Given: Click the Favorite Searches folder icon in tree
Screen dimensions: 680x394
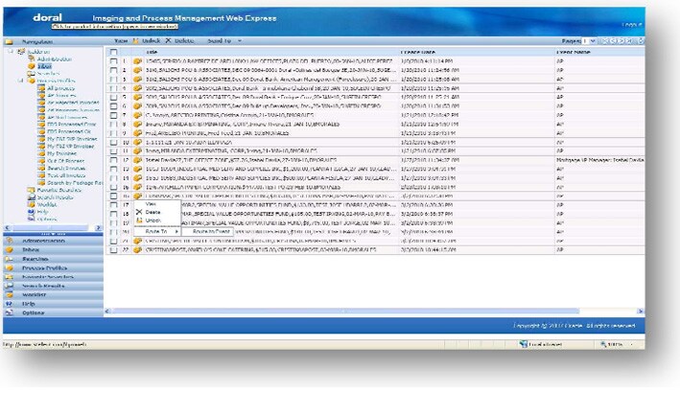Looking at the screenshot, I should tap(32, 190).
